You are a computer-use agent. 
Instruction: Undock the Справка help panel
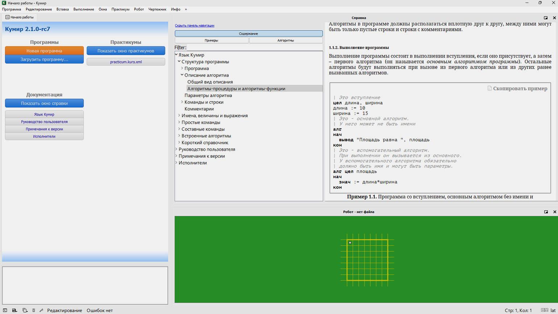(546, 18)
